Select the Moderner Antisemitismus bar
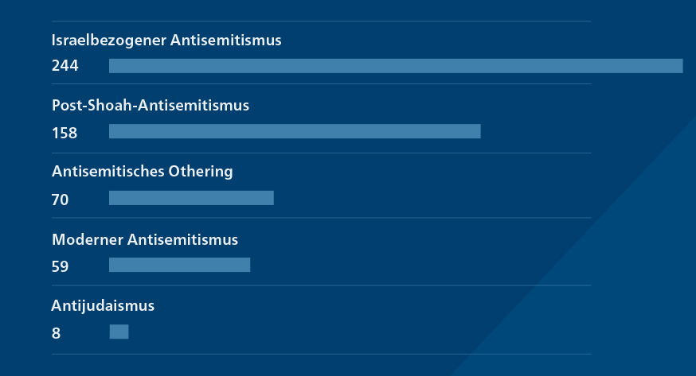The image size is (696, 376). point(180,265)
